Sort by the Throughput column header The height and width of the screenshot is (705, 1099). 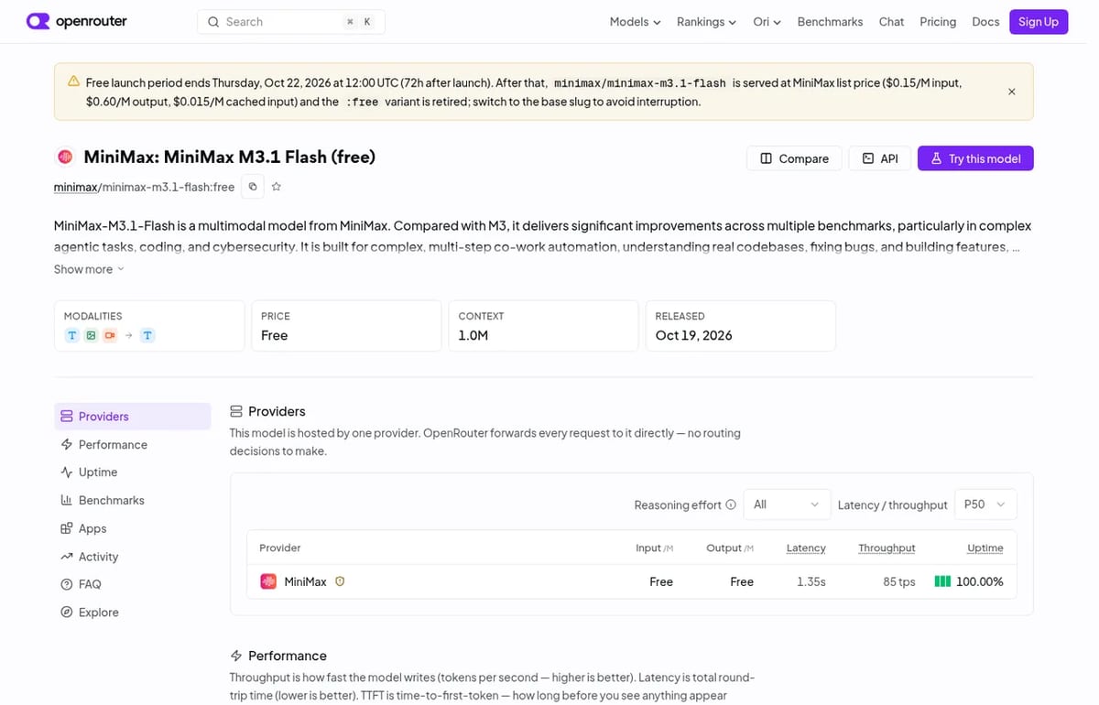click(x=887, y=548)
